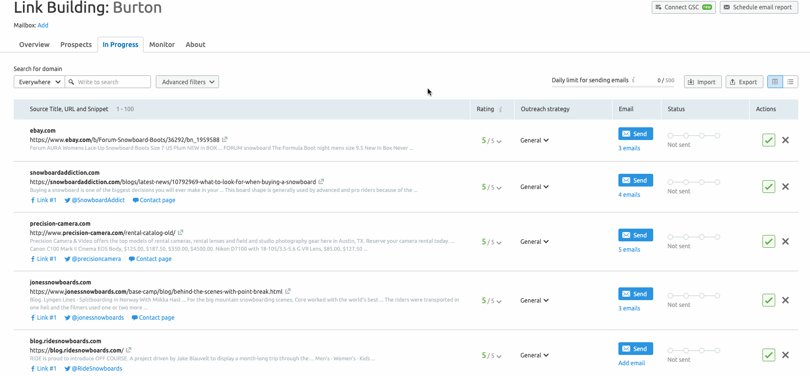Screen dimensions: 810x376
Task: Remove blog.ridesnowboards.com prospect with X icon
Action: (785, 355)
